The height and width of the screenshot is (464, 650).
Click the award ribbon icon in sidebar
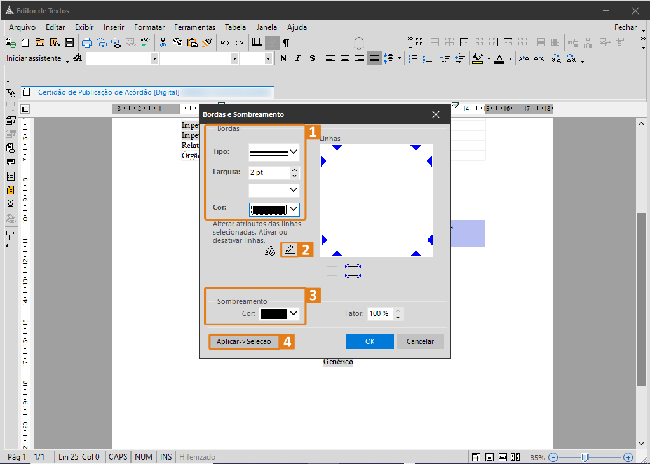coord(11,204)
